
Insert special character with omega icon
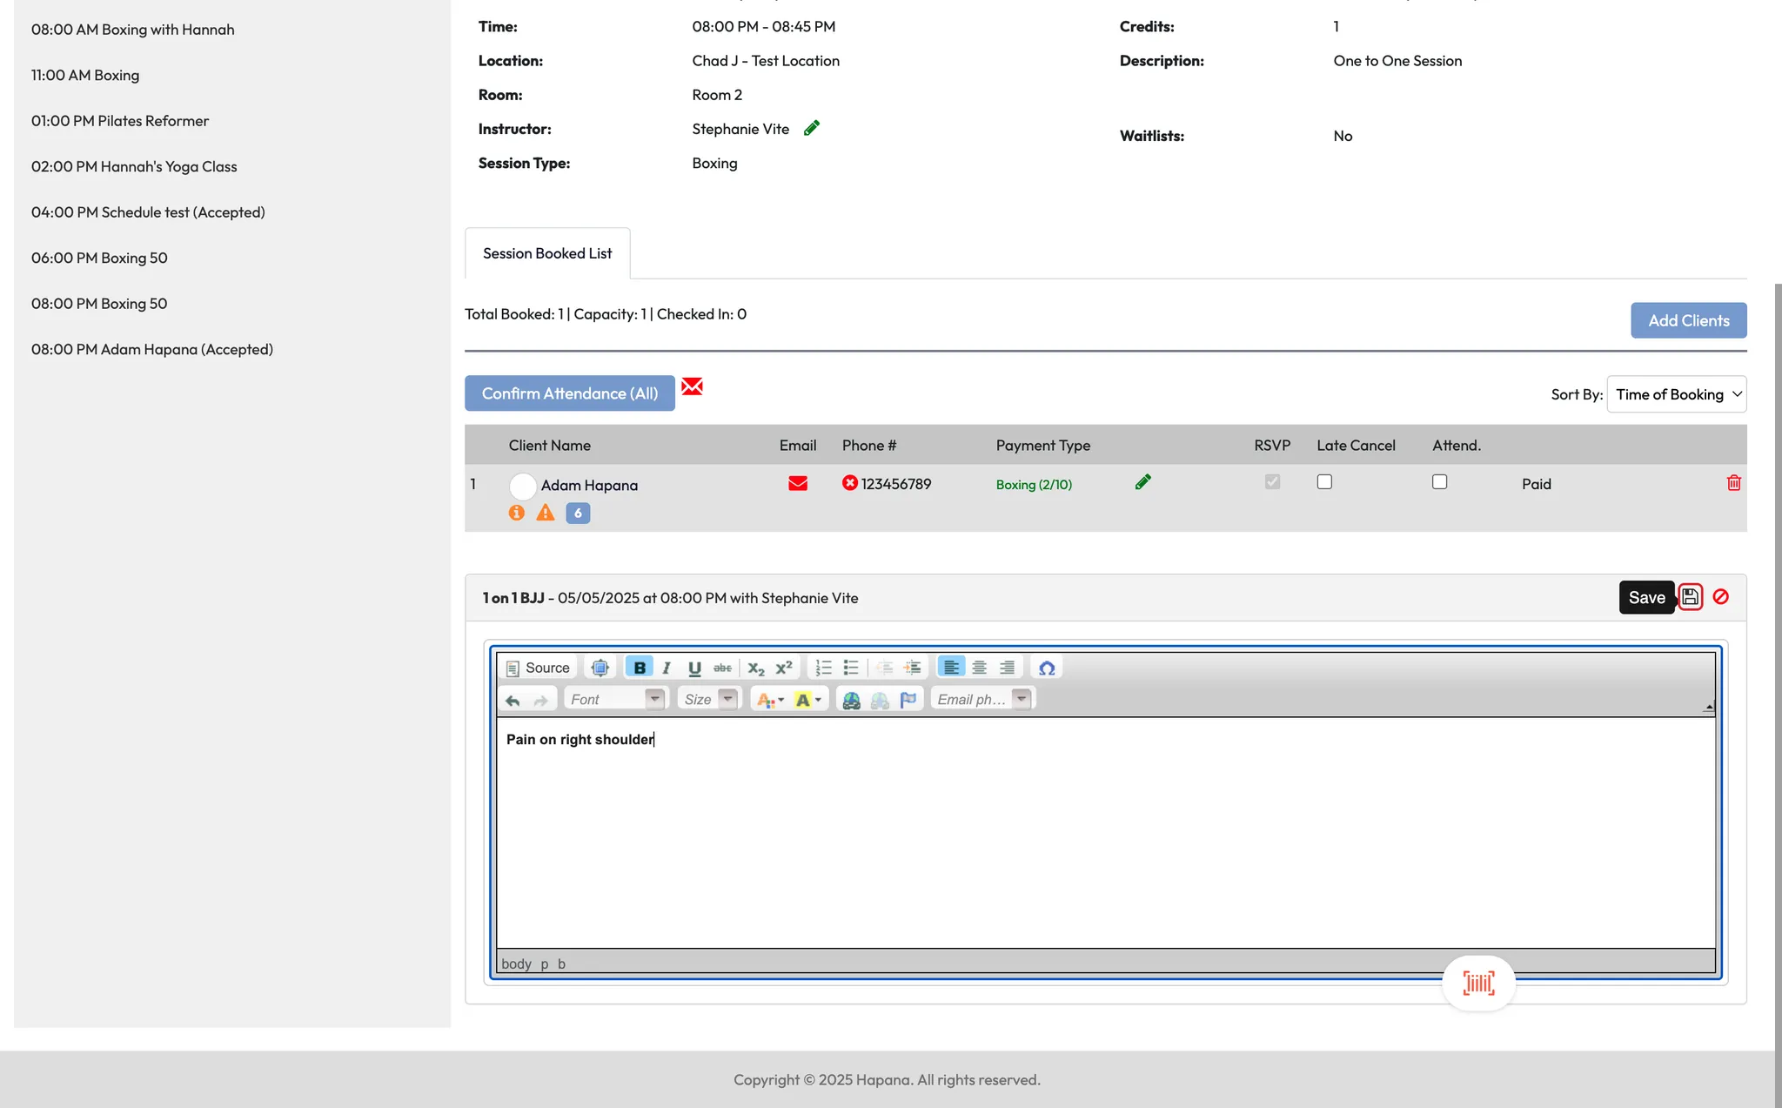(1047, 668)
